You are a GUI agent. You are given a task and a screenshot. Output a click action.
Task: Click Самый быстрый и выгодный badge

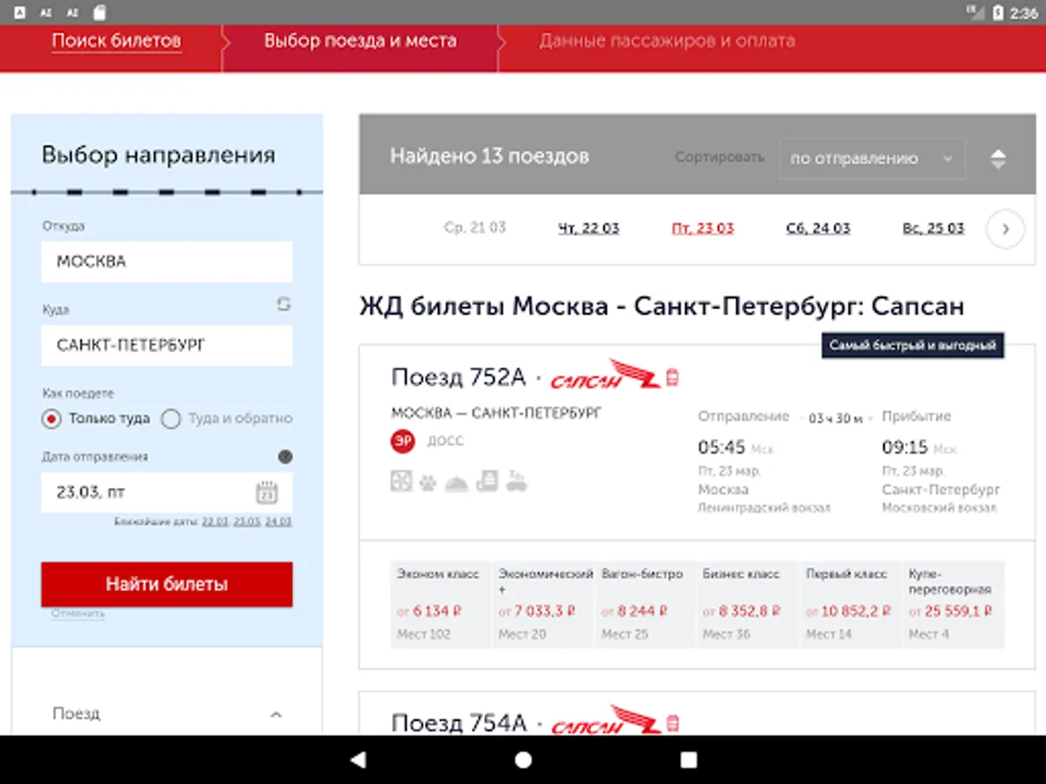(x=913, y=346)
